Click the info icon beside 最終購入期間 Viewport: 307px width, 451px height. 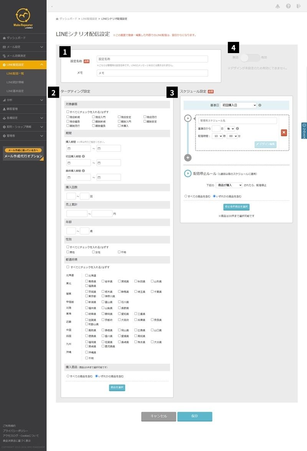point(83,171)
